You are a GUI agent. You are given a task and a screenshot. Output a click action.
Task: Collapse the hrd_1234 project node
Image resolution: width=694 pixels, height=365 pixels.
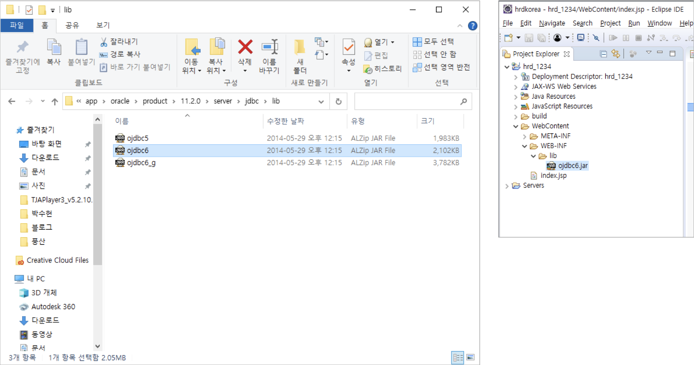[x=507, y=67]
